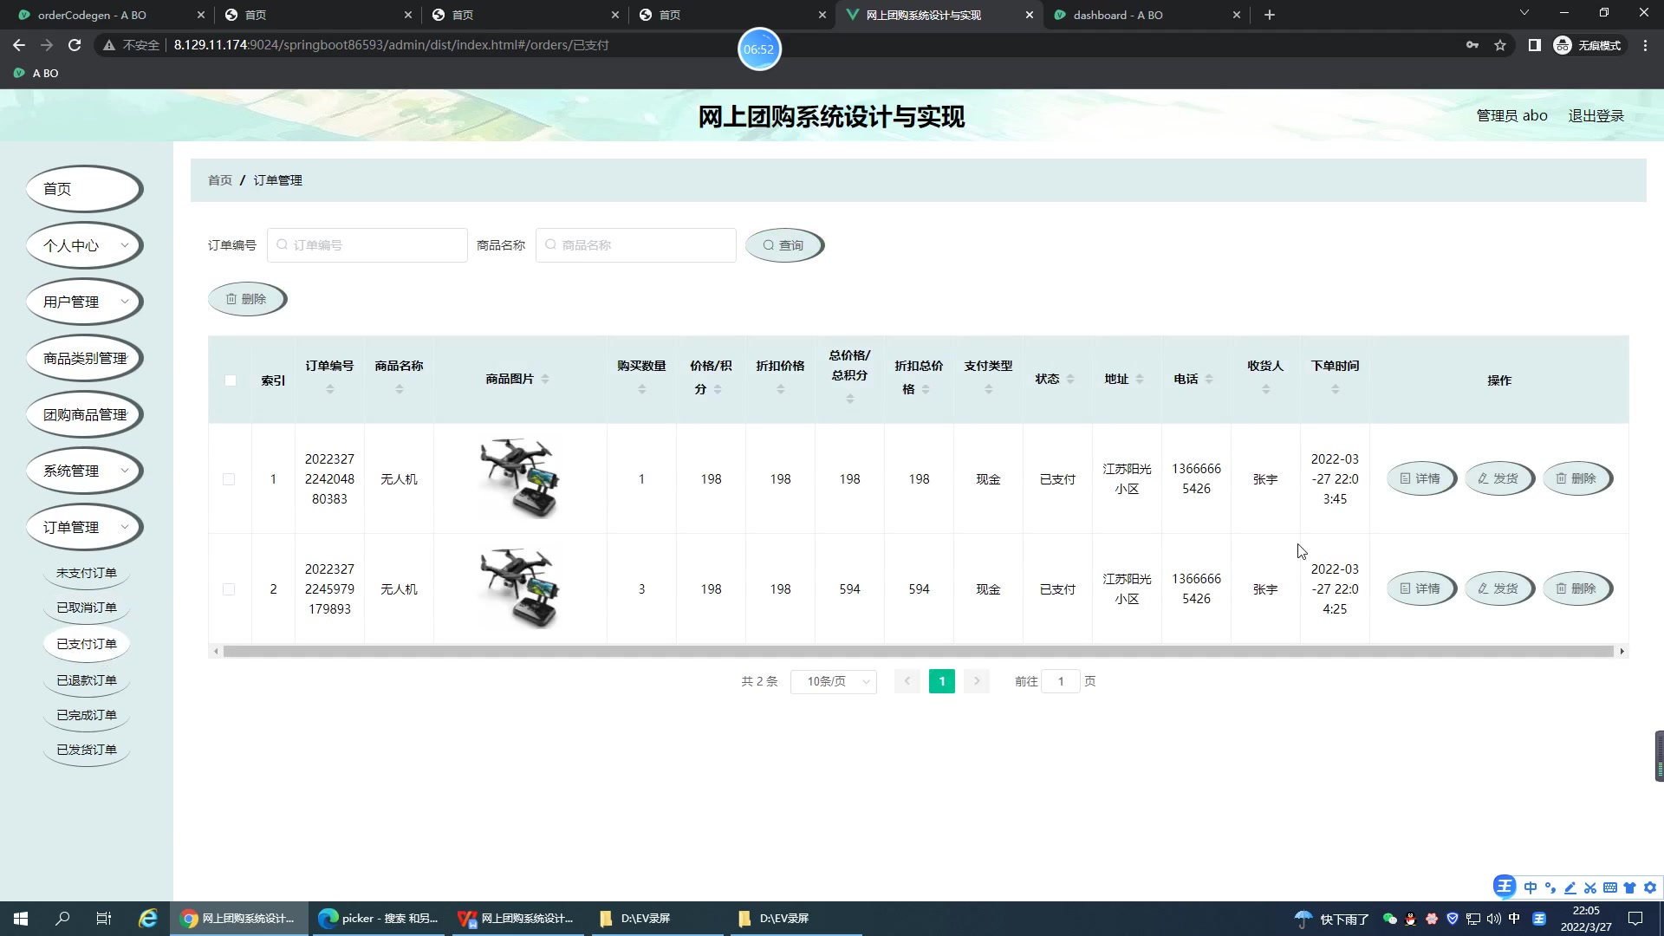The height and width of the screenshot is (936, 1664).
Task: Sort the table by 购买数量 column
Action: tap(641, 389)
